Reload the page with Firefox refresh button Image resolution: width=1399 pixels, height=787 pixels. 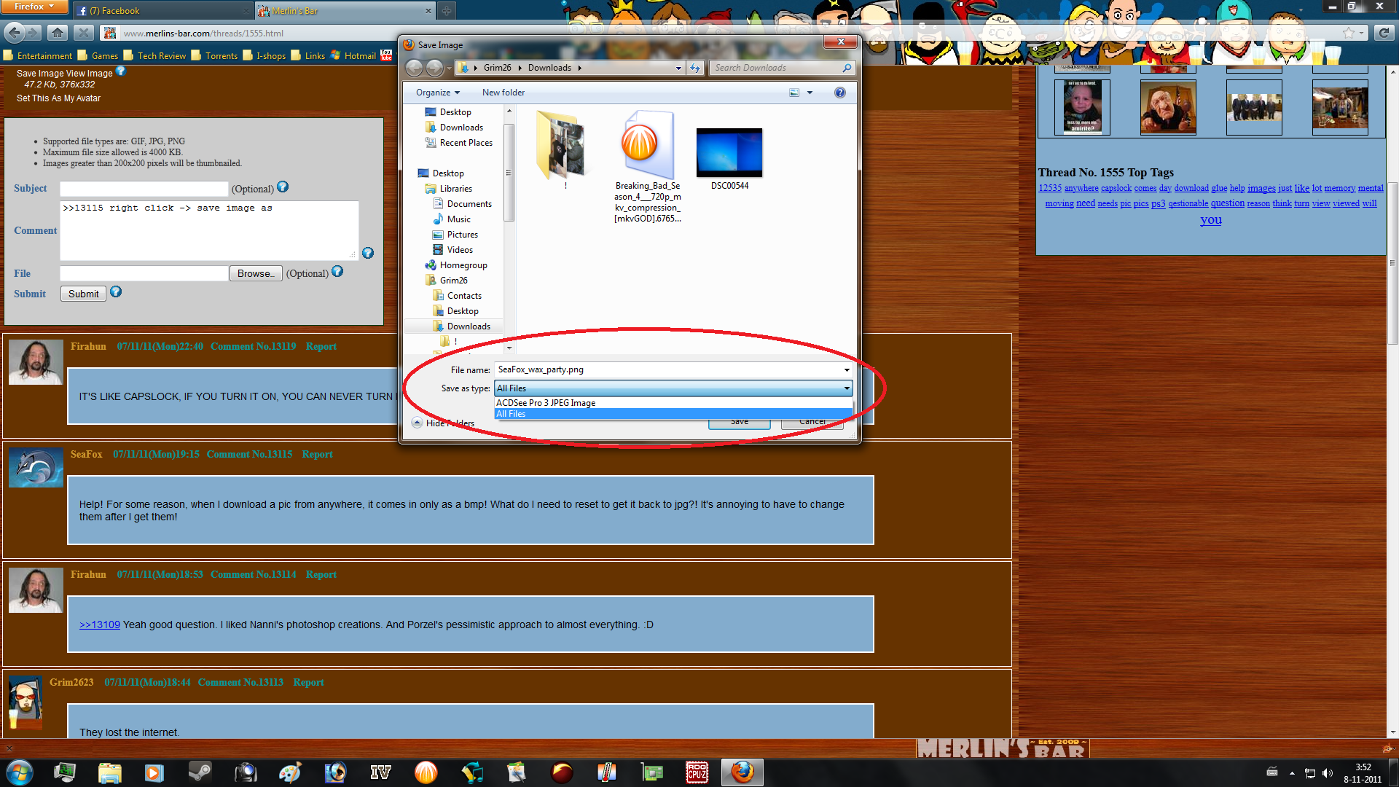pos(1384,33)
